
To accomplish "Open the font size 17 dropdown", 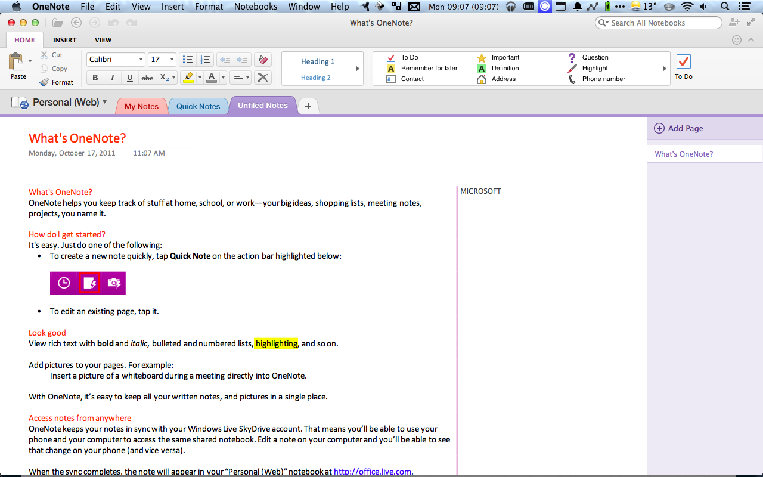I will pos(172,60).
